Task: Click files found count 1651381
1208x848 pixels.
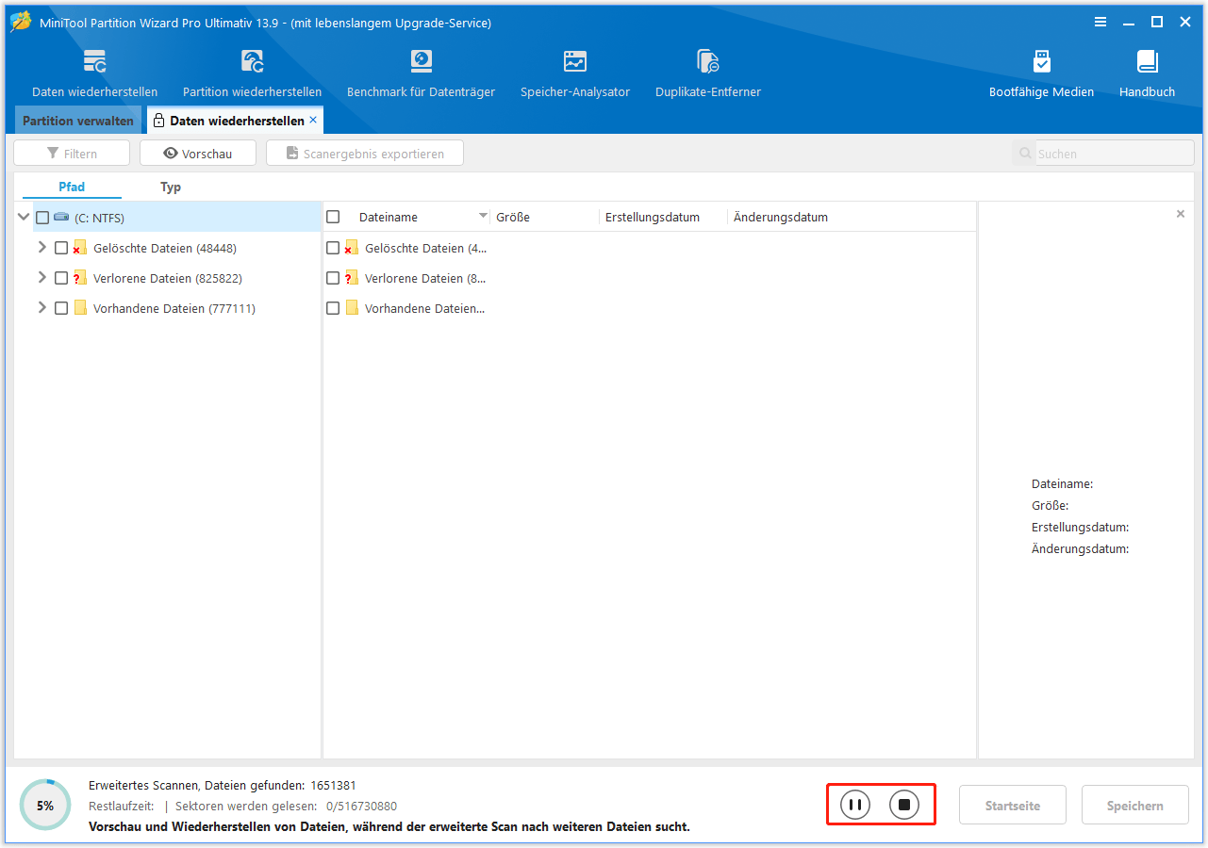Action: [x=333, y=785]
